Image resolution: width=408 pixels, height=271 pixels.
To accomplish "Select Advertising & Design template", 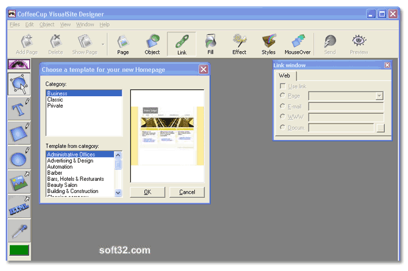I will point(80,161).
